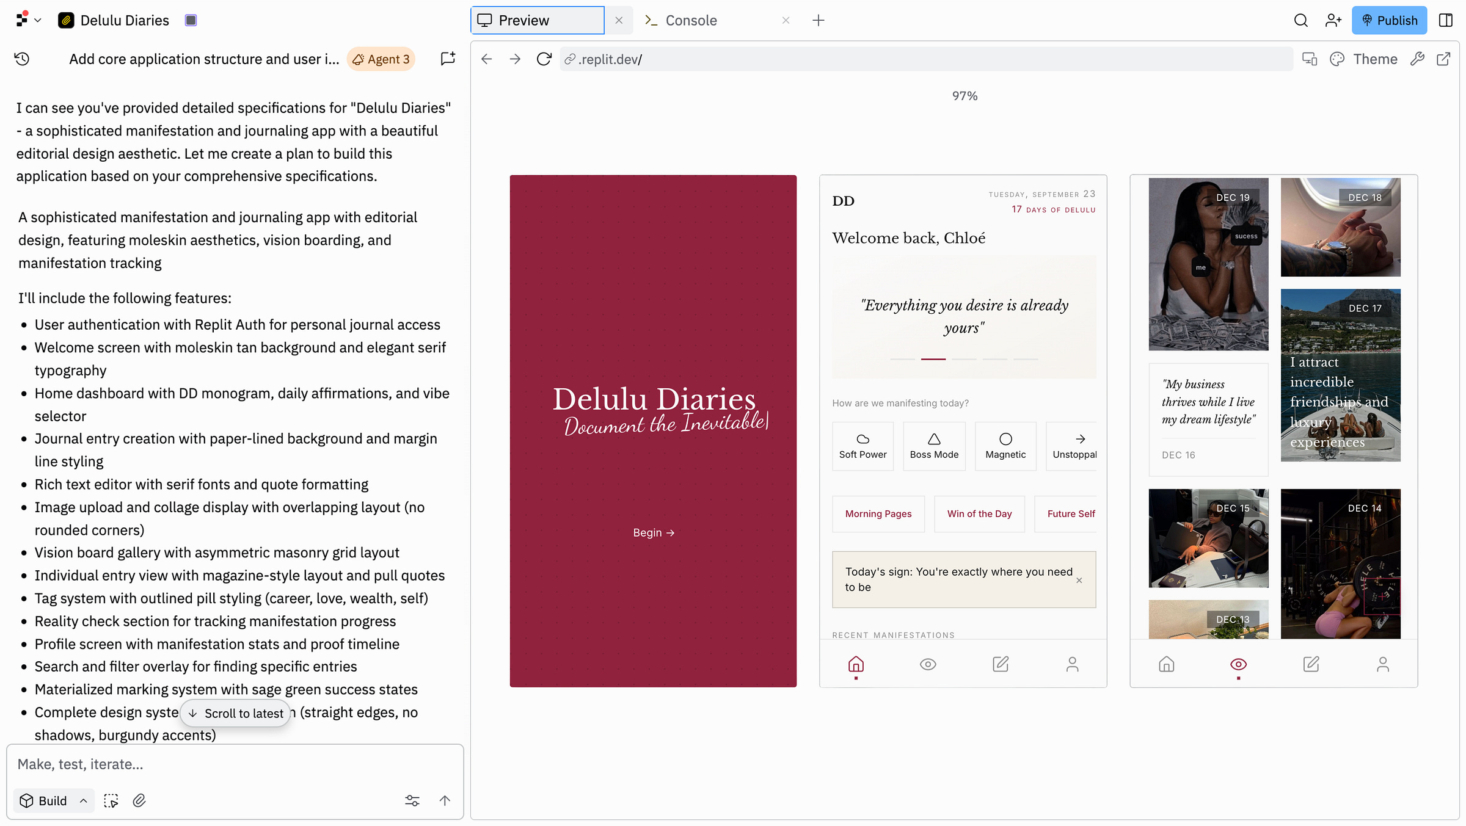
Task: Open the Replit logo menu chevron
Action: coord(37,20)
